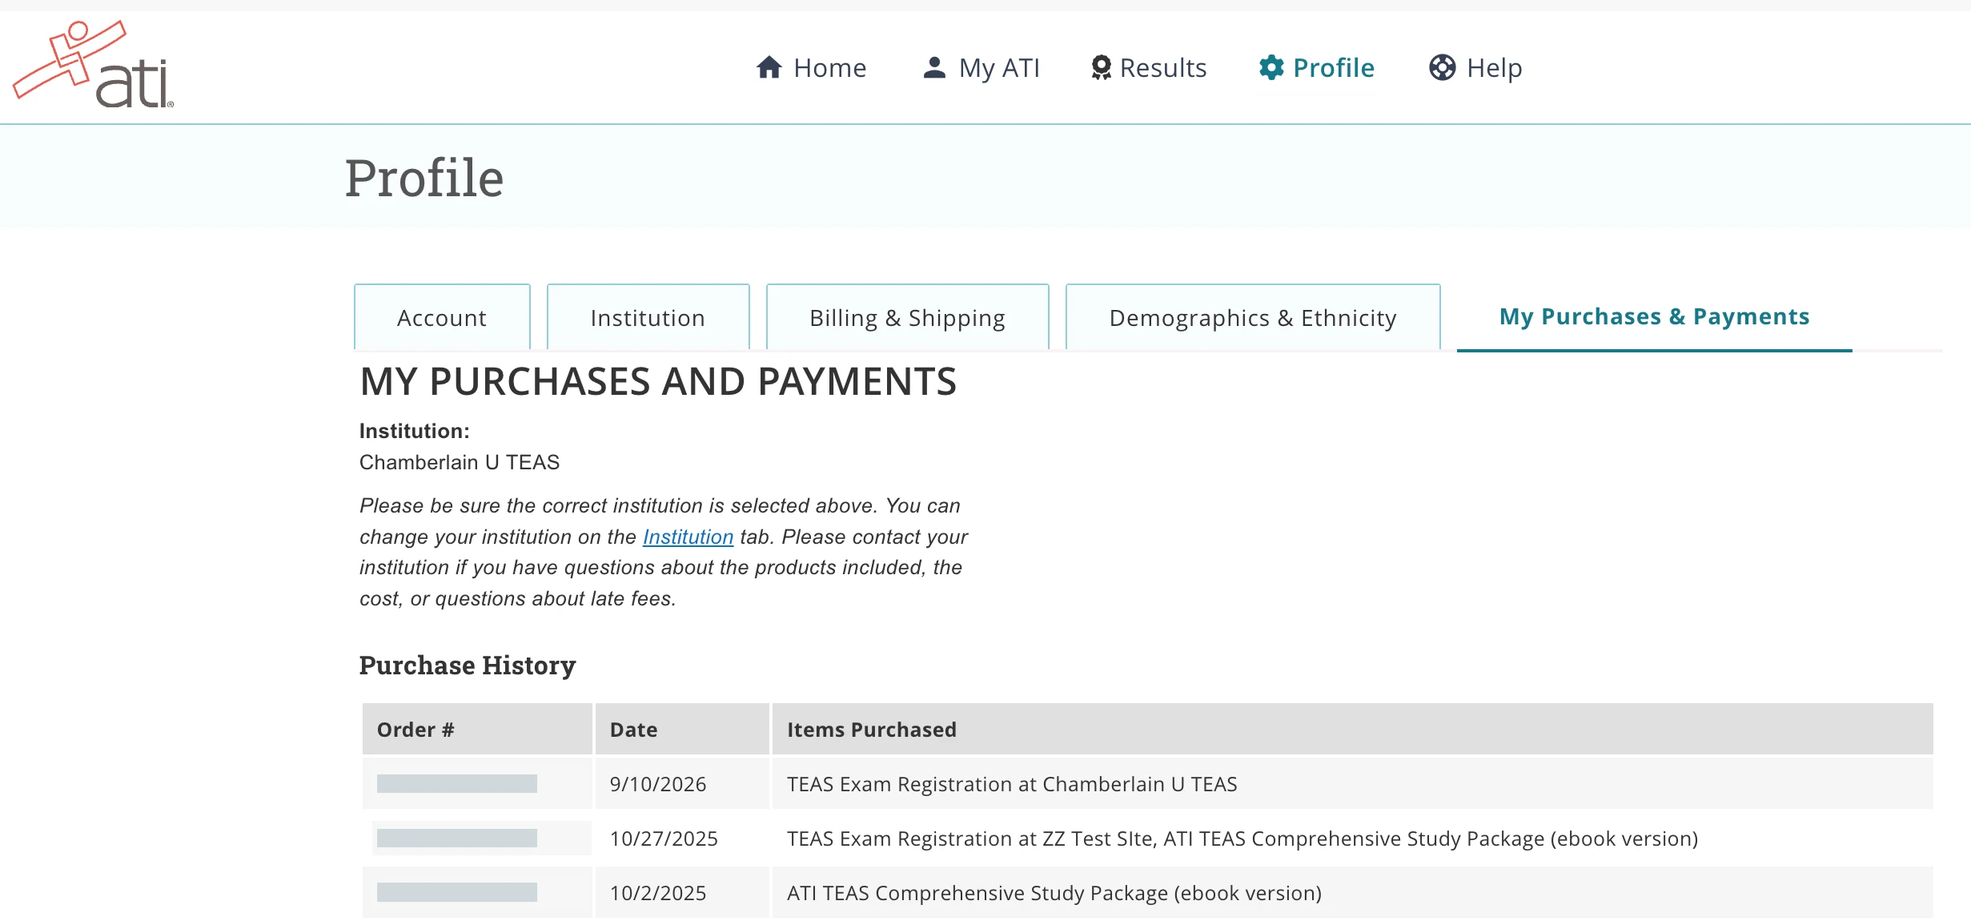Click the Institution: label
The image size is (1971, 921).
[x=415, y=431]
